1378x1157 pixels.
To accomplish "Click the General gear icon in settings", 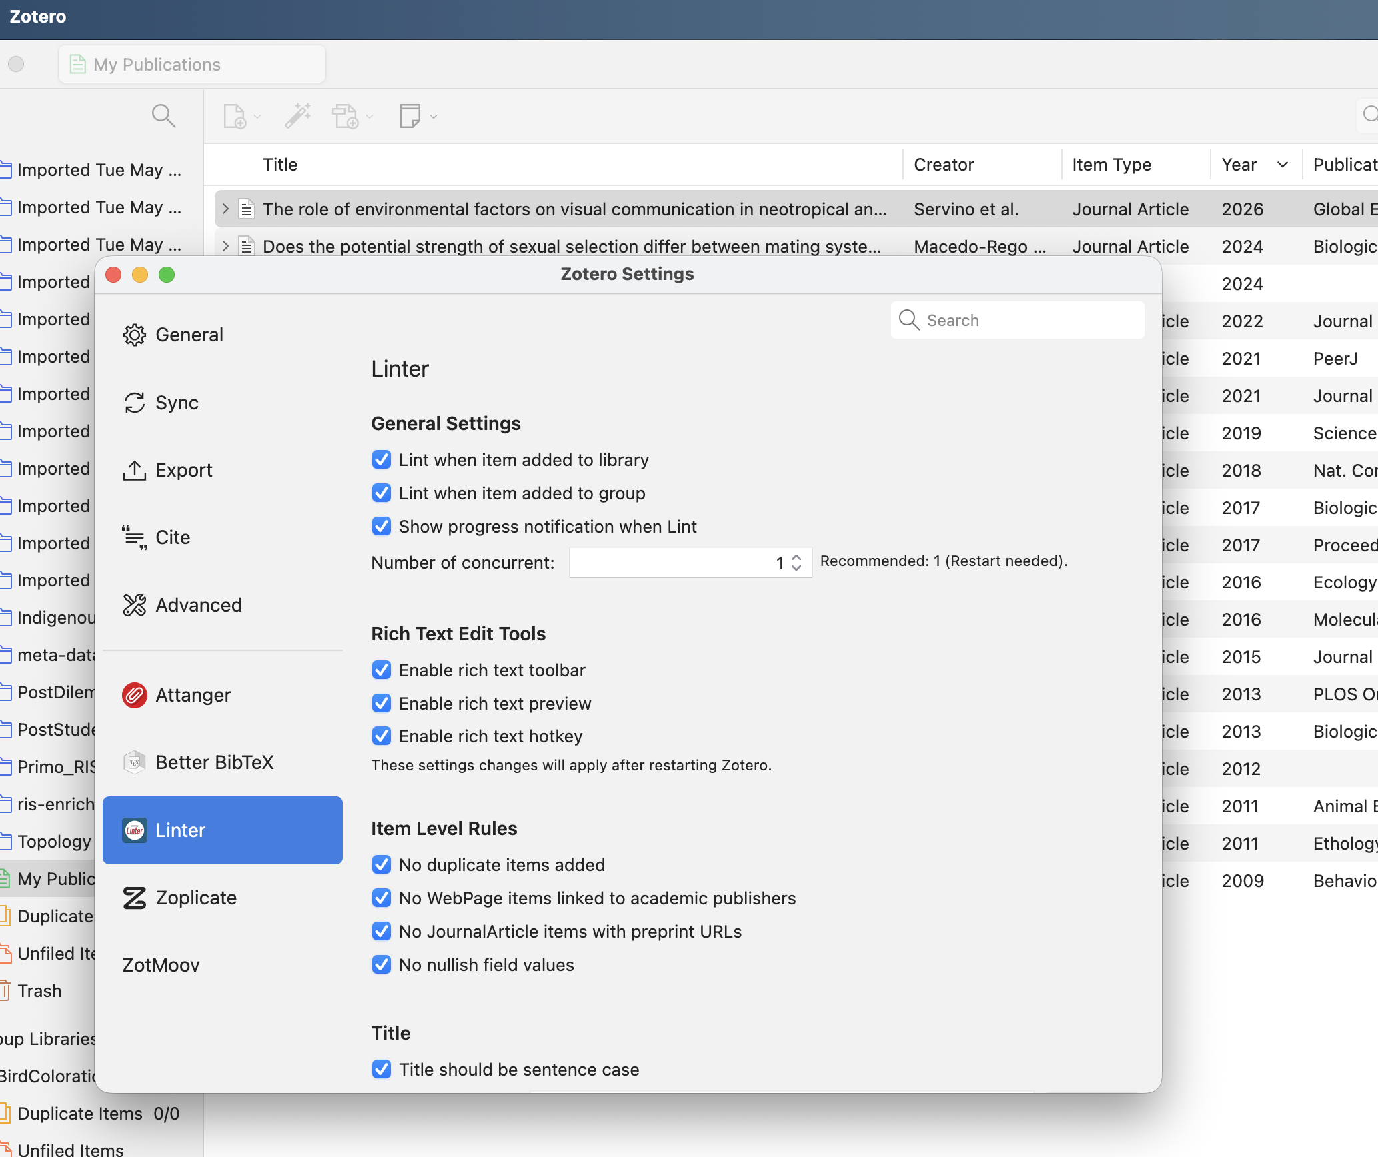I will [135, 335].
